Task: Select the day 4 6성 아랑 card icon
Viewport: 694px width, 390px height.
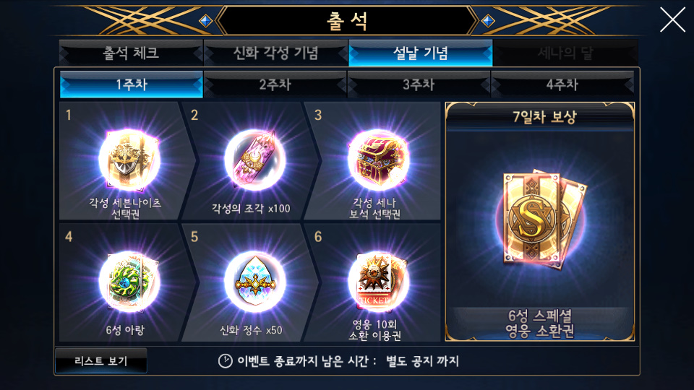Action: click(129, 282)
